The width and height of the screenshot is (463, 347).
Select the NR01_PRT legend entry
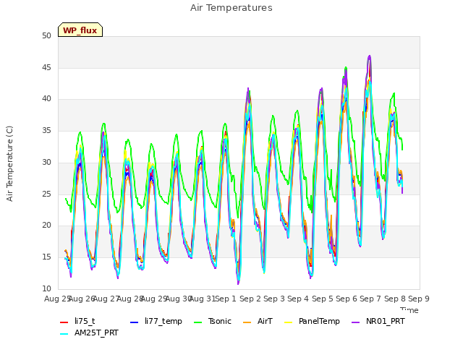[x=378, y=321]
